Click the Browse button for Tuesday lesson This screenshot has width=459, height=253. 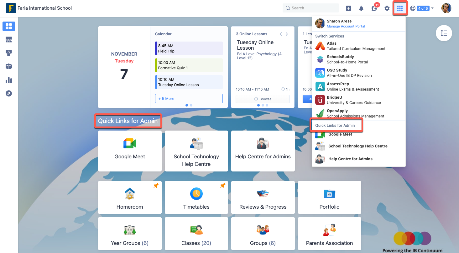pos(263,99)
